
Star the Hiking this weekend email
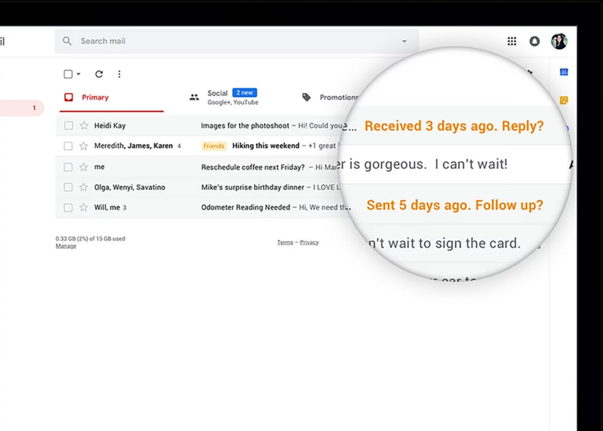click(x=84, y=145)
